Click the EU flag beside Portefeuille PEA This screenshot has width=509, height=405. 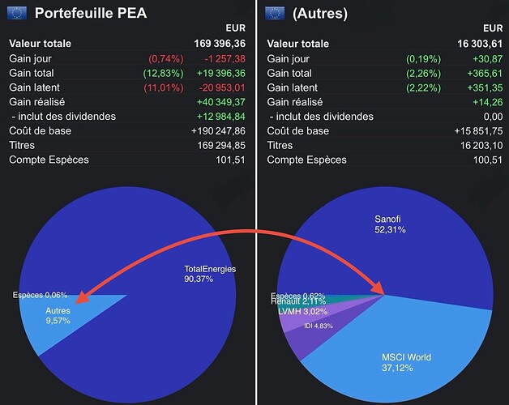[17, 12]
